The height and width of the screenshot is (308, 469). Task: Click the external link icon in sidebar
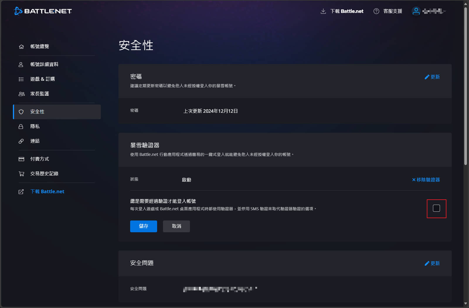[x=21, y=192]
